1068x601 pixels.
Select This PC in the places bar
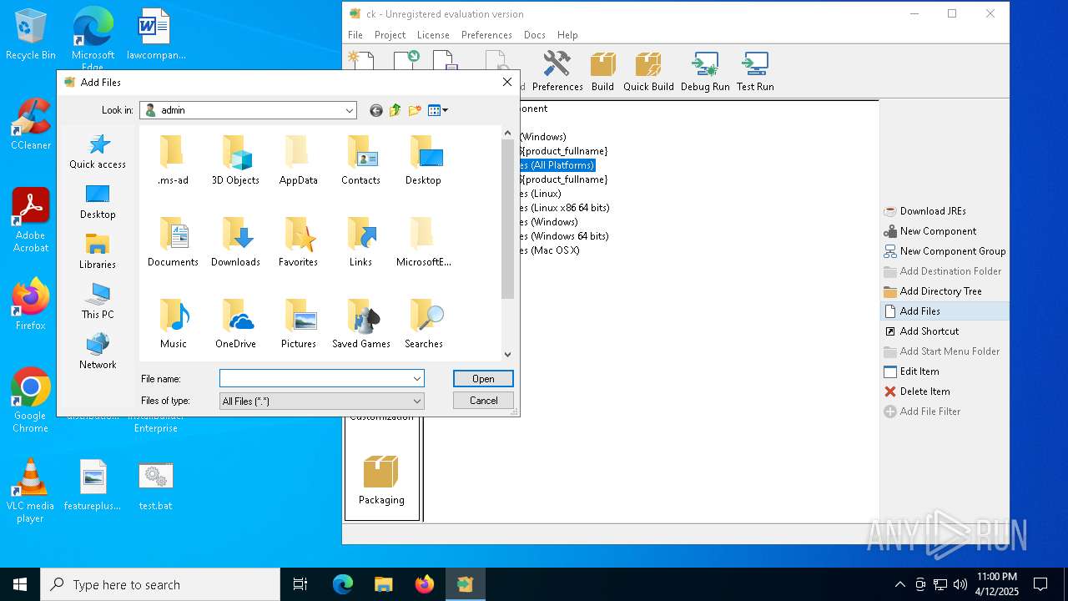coord(98,302)
